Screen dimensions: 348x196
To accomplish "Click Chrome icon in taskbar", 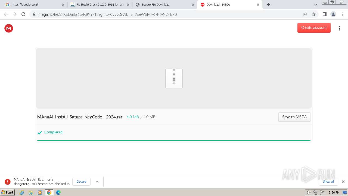I will (49, 192).
